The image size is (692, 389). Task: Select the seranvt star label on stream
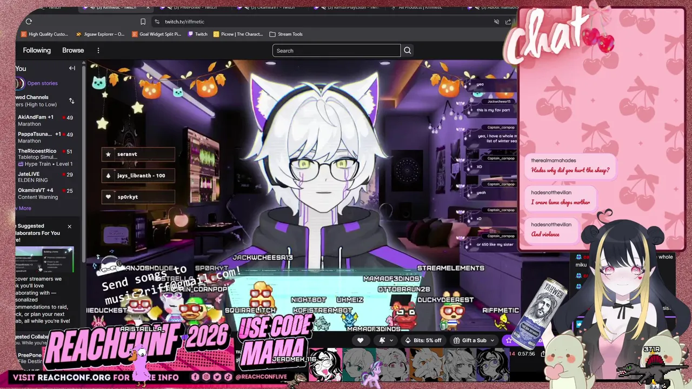[x=138, y=154]
